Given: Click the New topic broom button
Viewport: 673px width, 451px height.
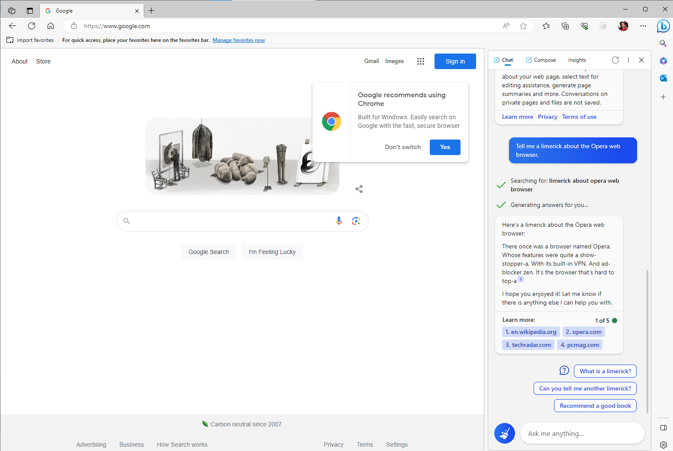Looking at the screenshot, I should 505,433.
